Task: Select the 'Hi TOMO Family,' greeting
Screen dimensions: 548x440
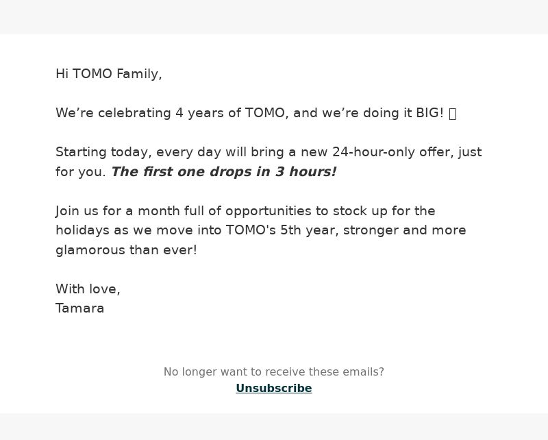Action: (109, 74)
